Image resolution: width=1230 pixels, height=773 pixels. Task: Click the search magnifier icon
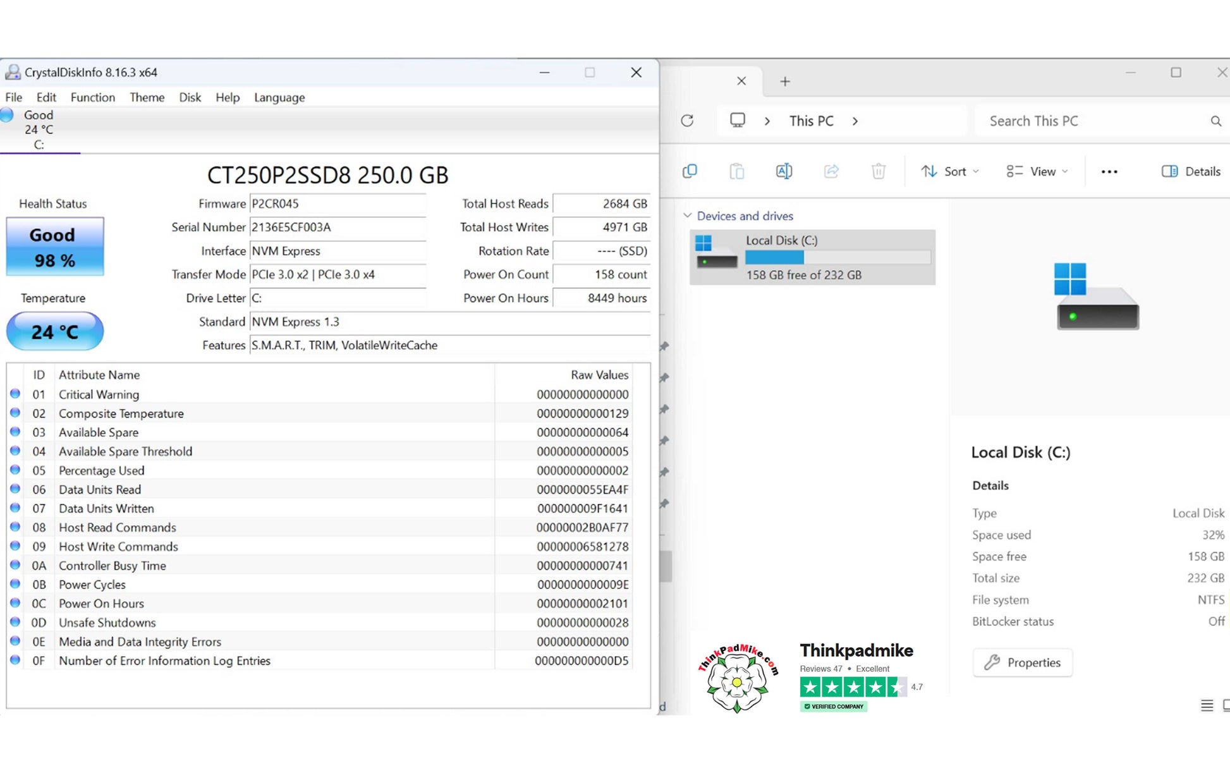pyautogui.click(x=1216, y=121)
